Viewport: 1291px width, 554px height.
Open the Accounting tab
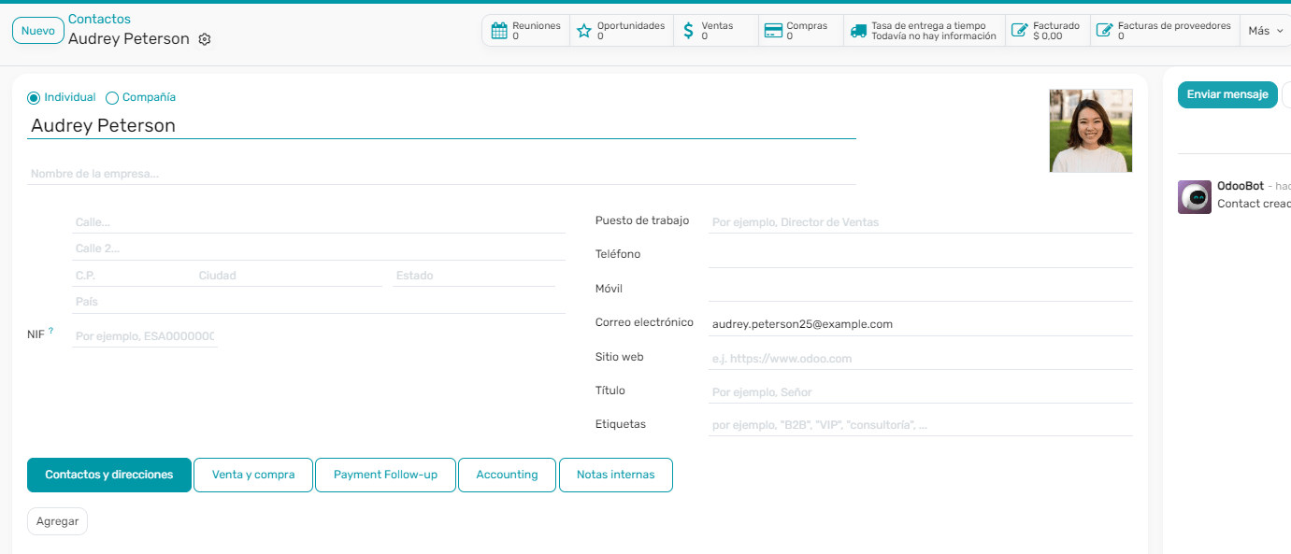pos(507,475)
